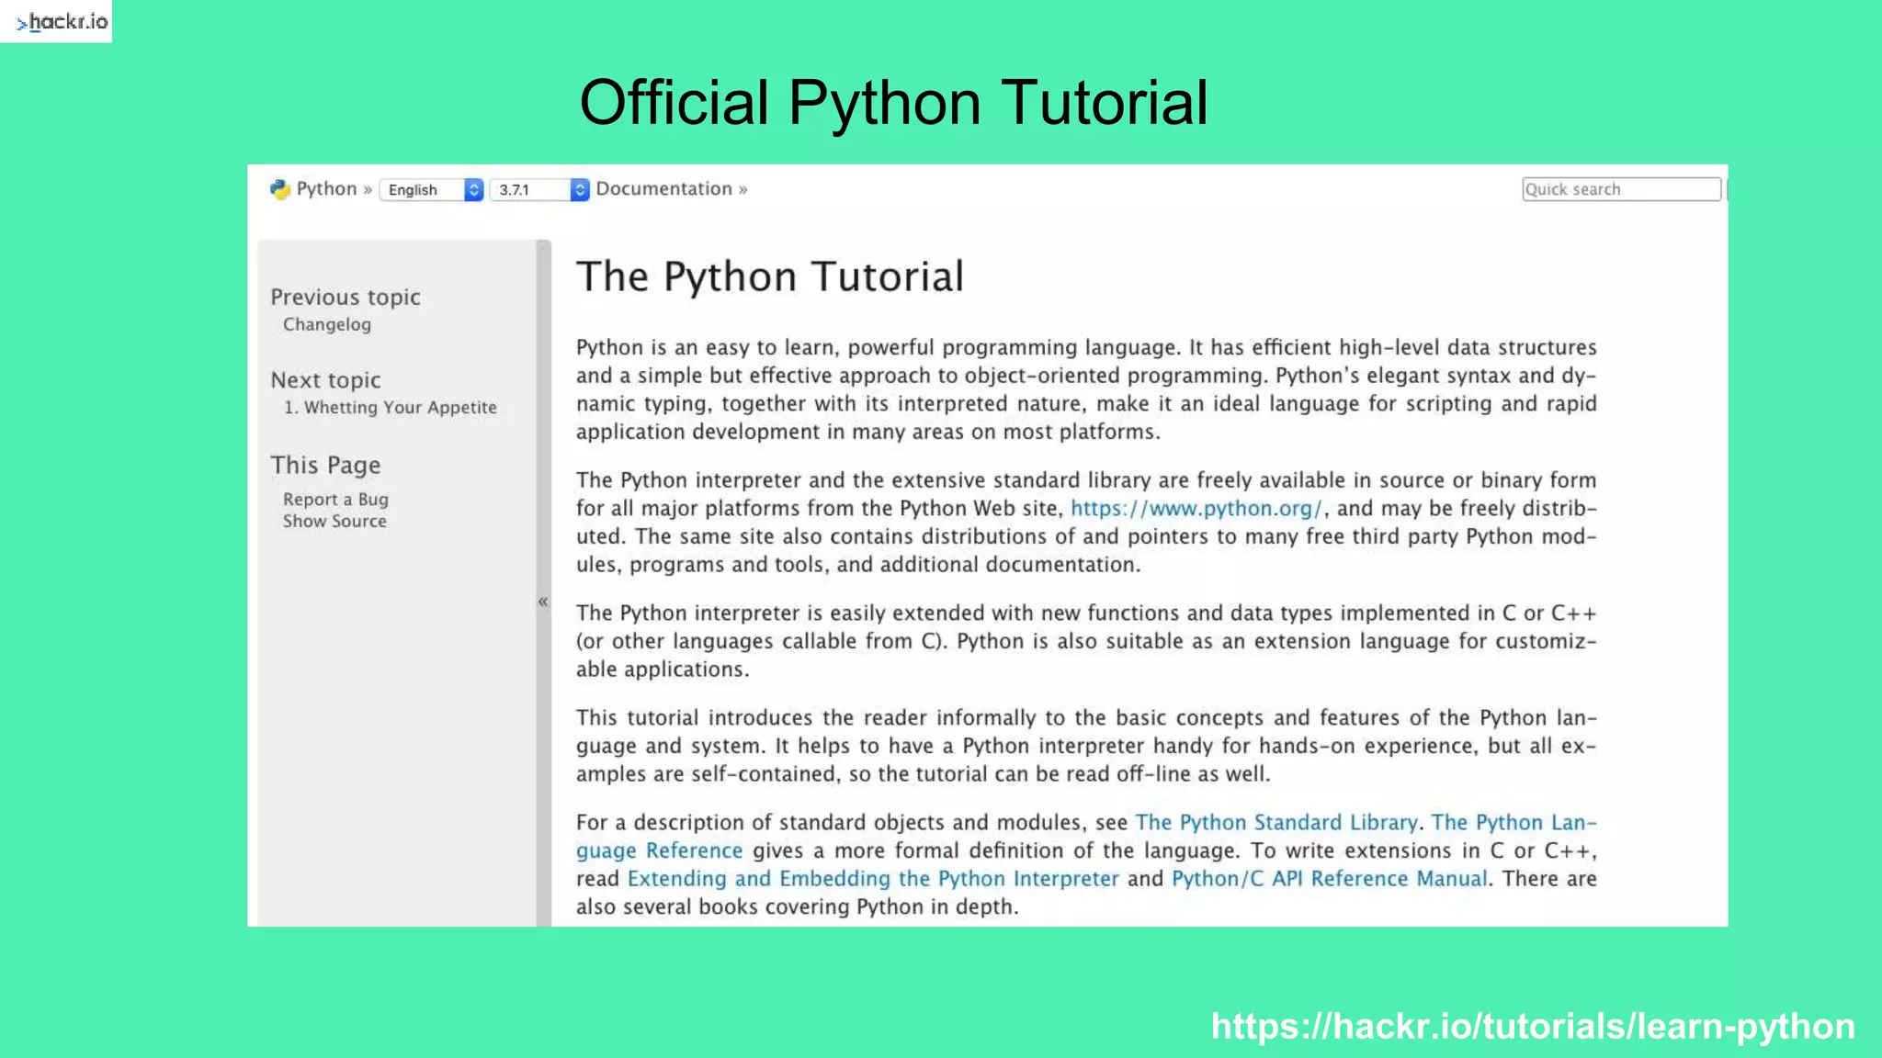The width and height of the screenshot is (1882, 1058).
Task: Open the hackr.io logo link
Action: (x=56, y=21)
